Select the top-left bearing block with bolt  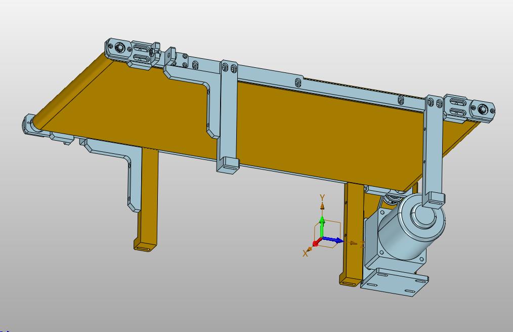(x=118, y=49)
